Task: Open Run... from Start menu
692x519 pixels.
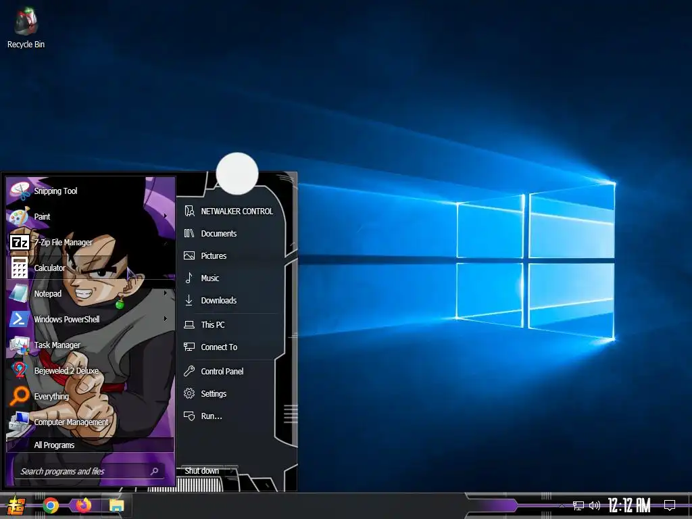Action: pos(212,416)
